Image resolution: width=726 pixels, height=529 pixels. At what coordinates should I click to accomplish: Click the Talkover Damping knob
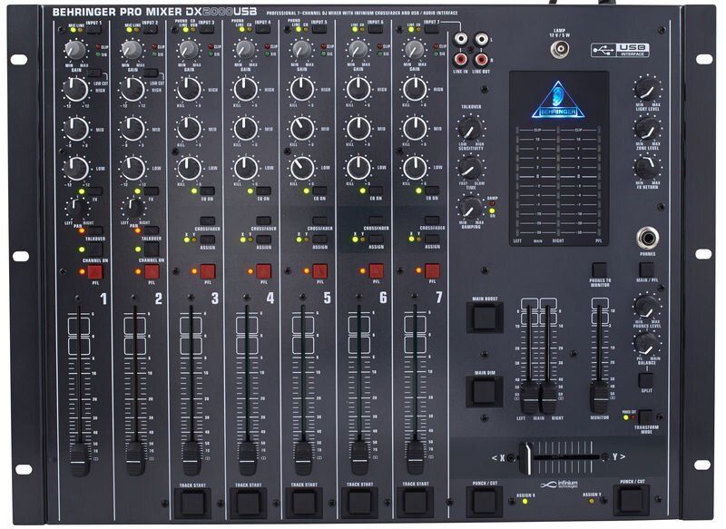pos(471,208)
